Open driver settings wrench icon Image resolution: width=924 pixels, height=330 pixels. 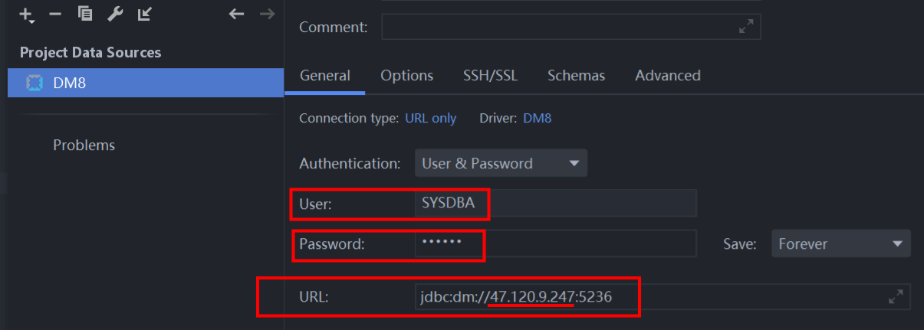tap(115, 14)
